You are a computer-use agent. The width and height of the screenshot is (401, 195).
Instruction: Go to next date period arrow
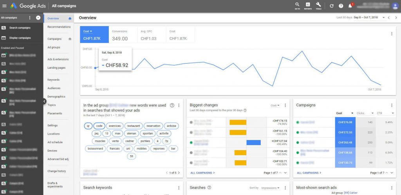[x=396, y=18]
